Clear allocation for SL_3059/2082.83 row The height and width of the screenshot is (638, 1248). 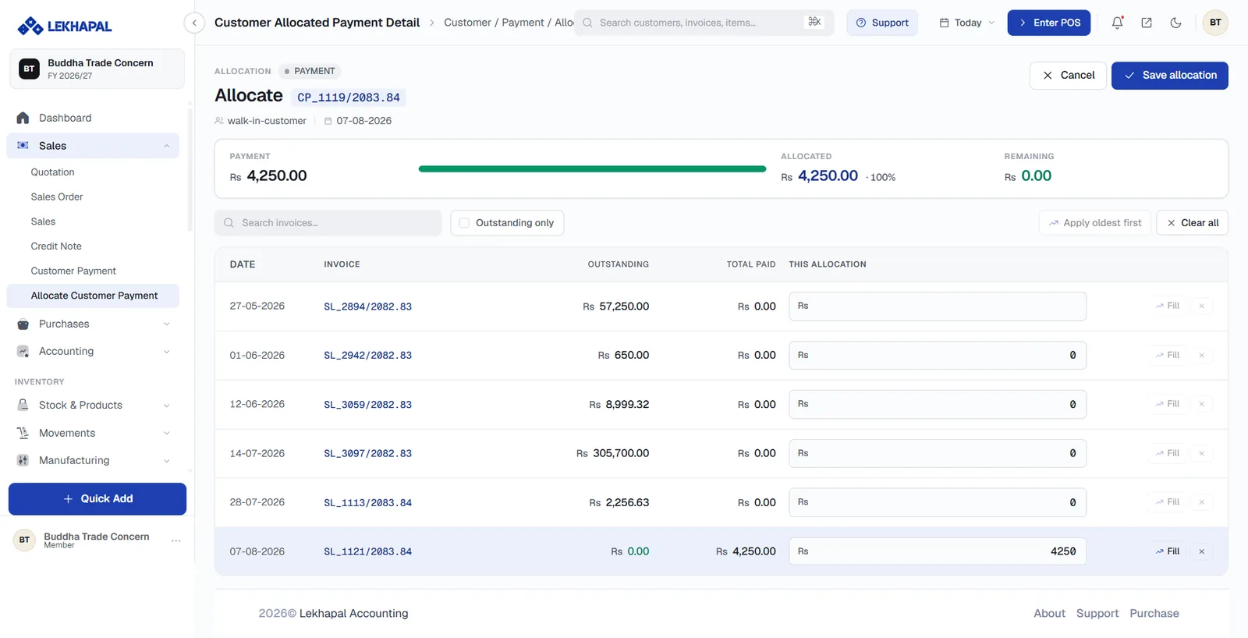pyautogui.click(x=1201, y=404)
